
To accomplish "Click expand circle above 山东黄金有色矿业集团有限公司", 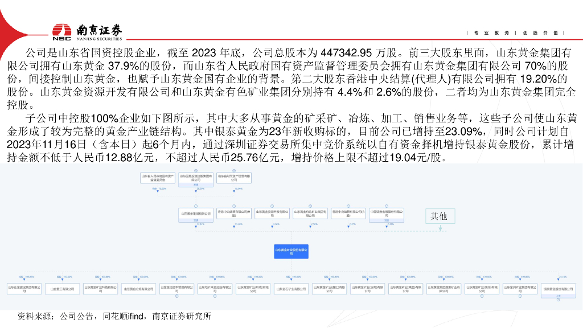I will pyautogui.click(x=310, y=205).
